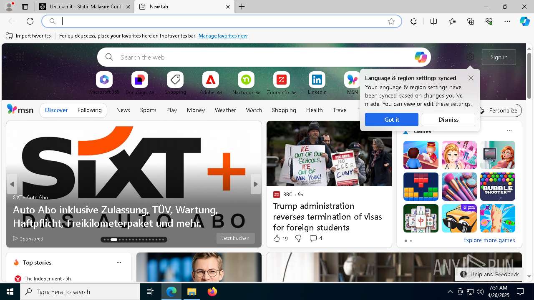Launch Firefox from the taskbar

(x=212, y=292)
